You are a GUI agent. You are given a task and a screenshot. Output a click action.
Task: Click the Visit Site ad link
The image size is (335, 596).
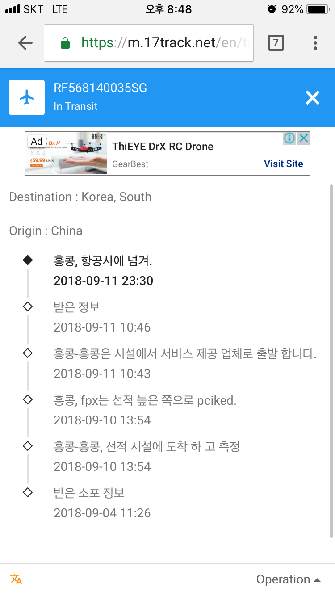point(283,164)
